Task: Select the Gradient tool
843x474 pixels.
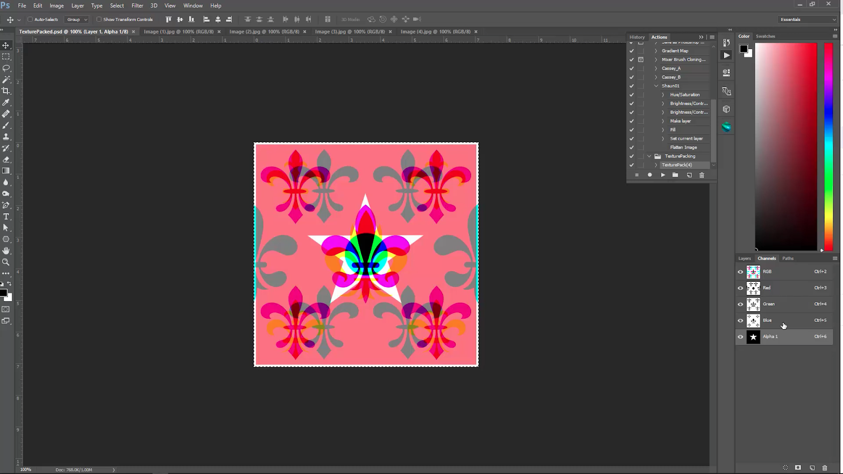Action: pyautogui.click(x=6, y=171)
